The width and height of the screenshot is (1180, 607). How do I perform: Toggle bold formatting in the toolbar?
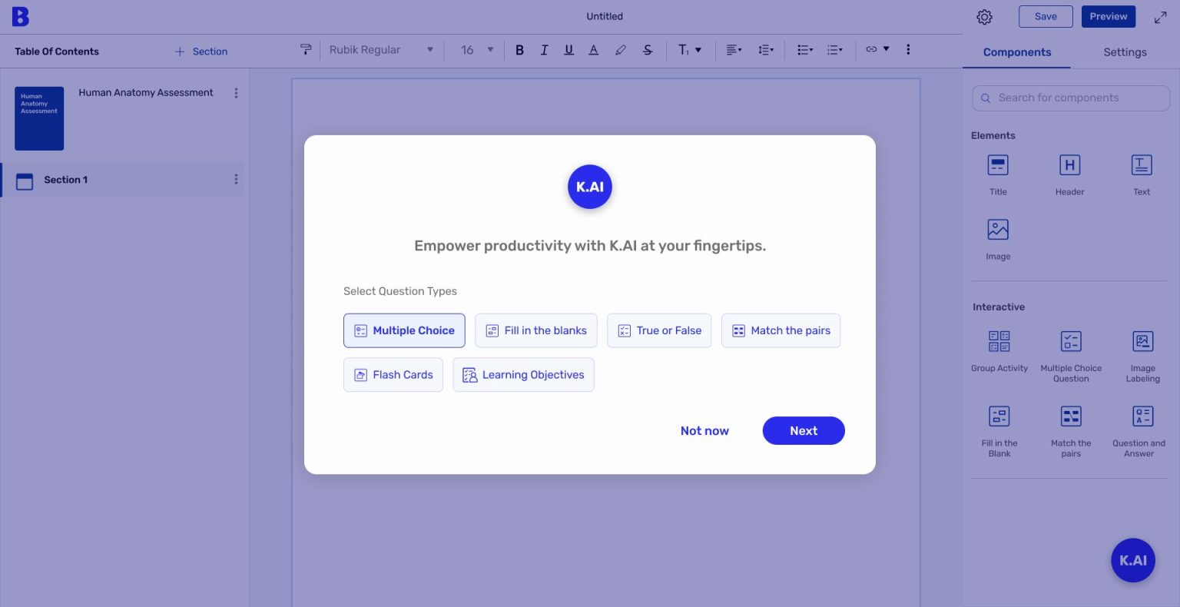(520, 49)
